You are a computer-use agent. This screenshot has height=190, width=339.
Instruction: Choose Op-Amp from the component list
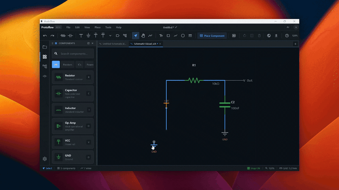72,126
